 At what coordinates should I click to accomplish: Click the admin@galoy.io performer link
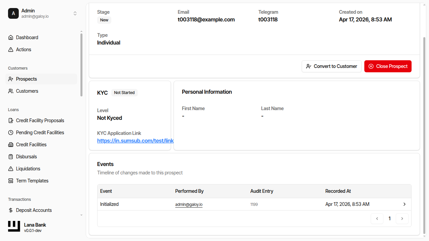tap(189, 204)
